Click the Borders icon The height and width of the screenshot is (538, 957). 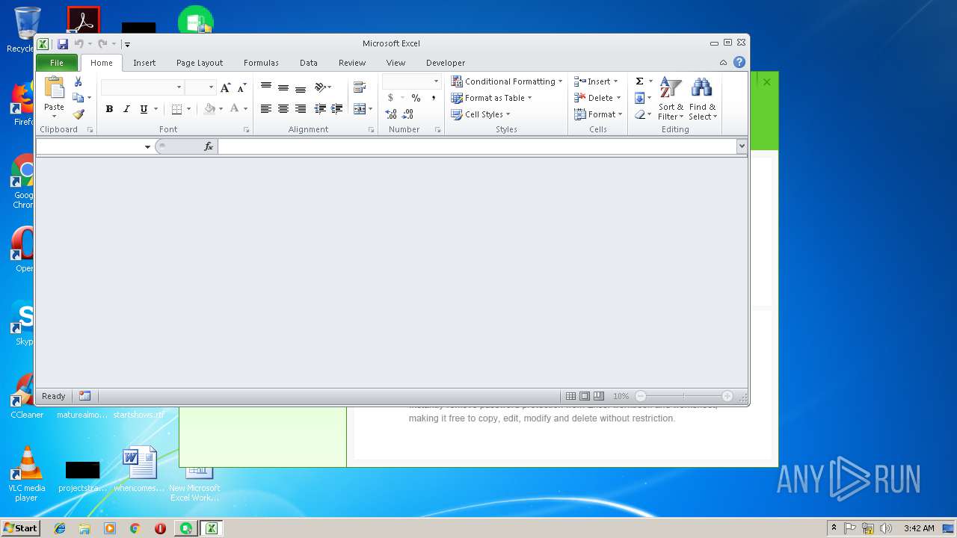(176, 109)
